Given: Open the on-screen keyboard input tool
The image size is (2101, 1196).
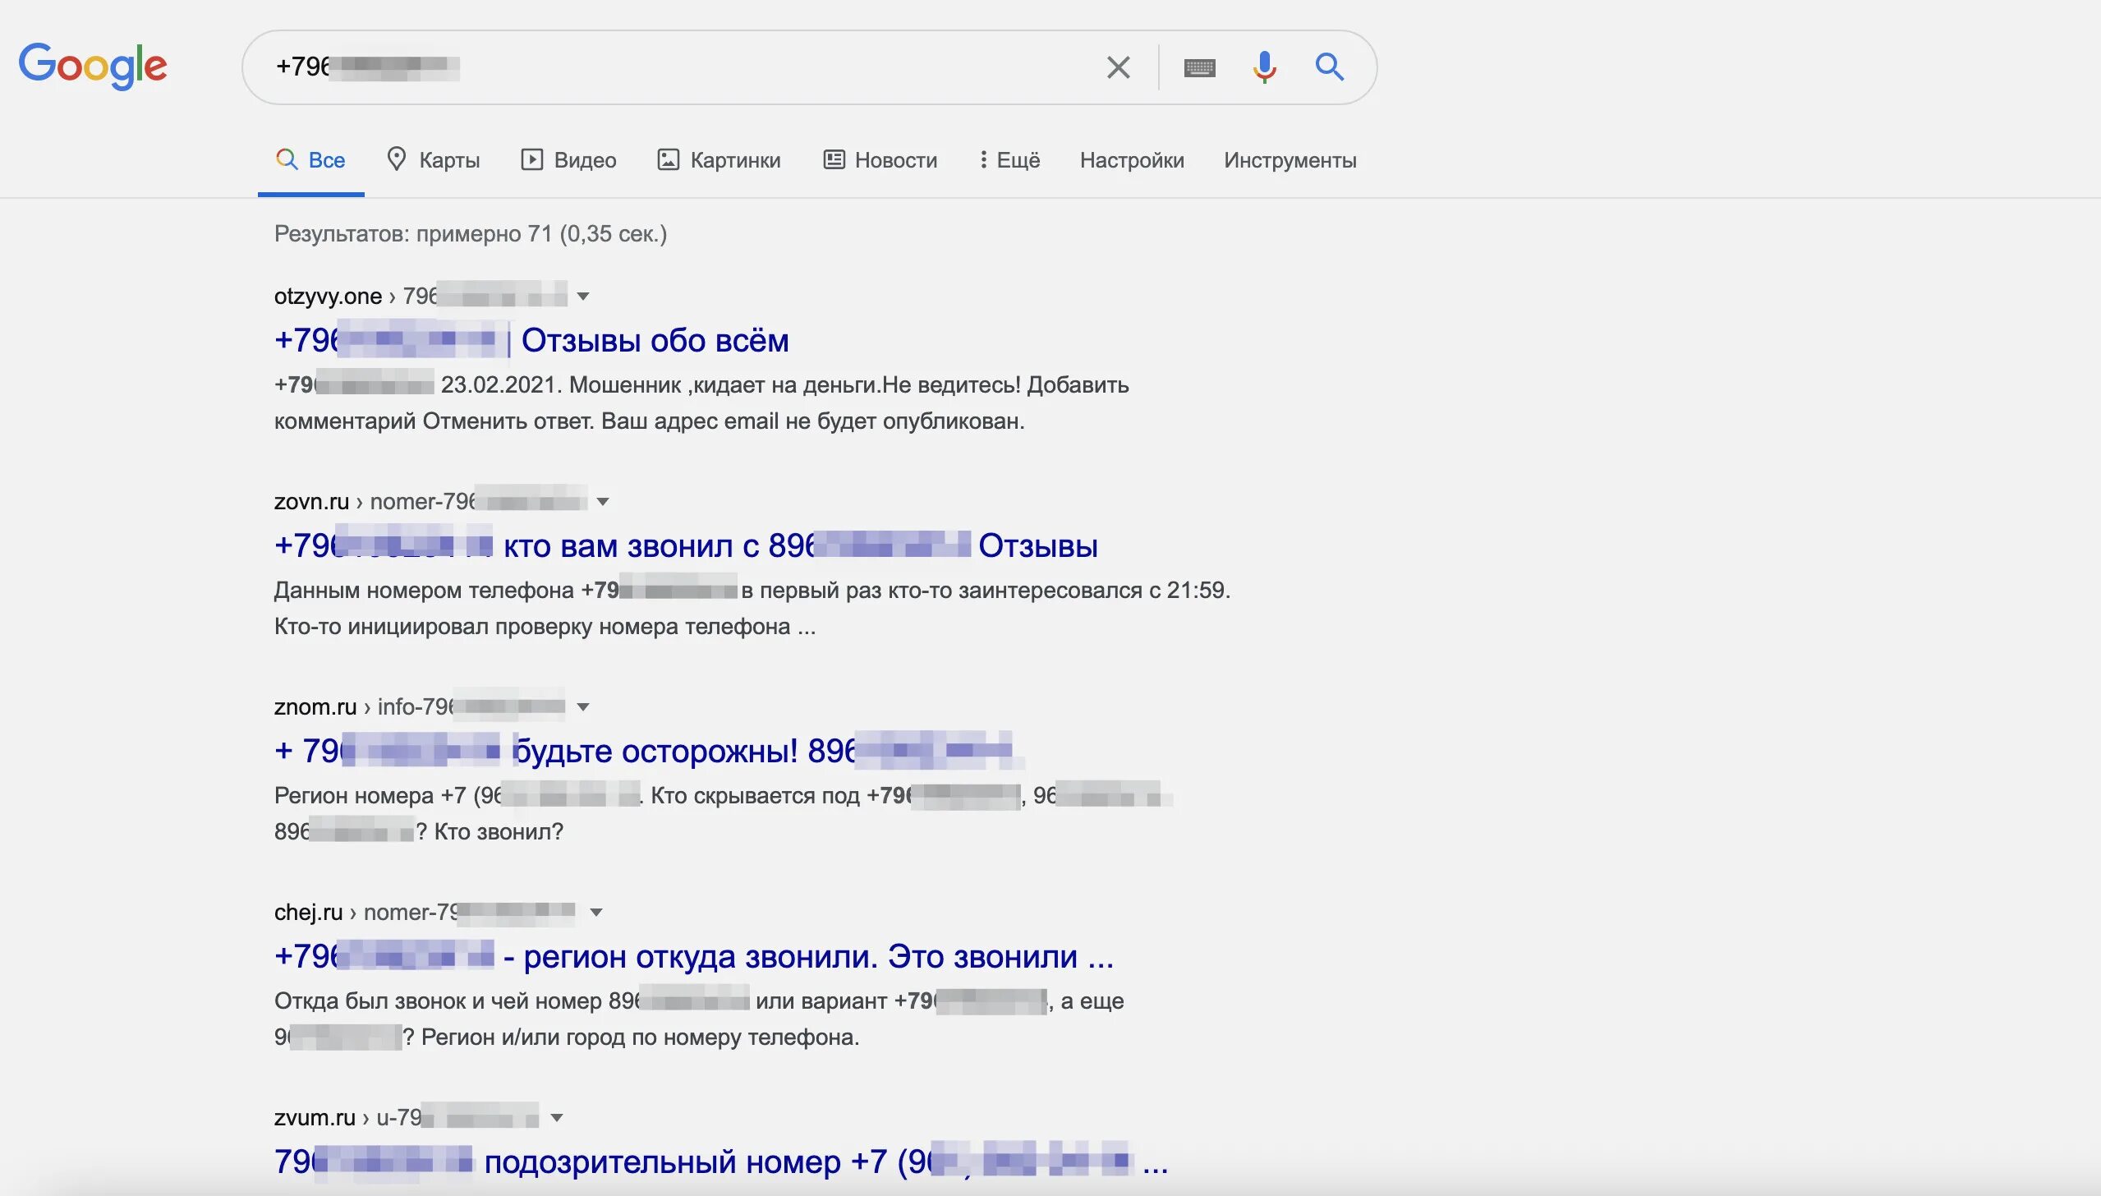Looking at the screenshot, I should [x=1199, y=67].
